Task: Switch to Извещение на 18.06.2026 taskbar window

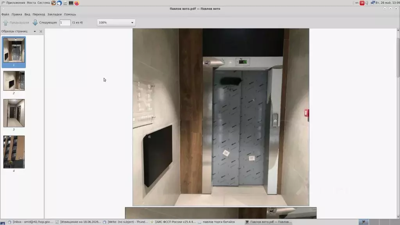Action: [78, 222]
